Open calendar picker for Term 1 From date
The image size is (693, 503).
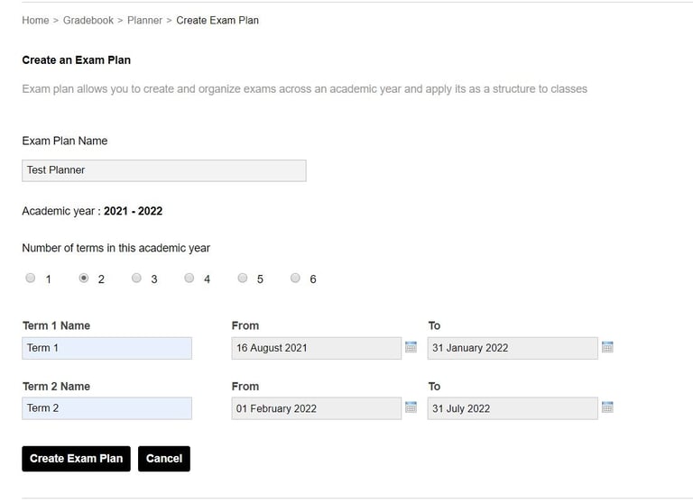tap(411, 347)
